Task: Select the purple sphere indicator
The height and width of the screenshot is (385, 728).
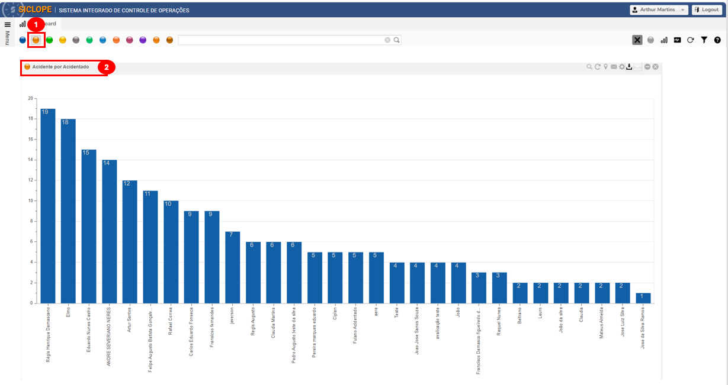Action: 143,40
